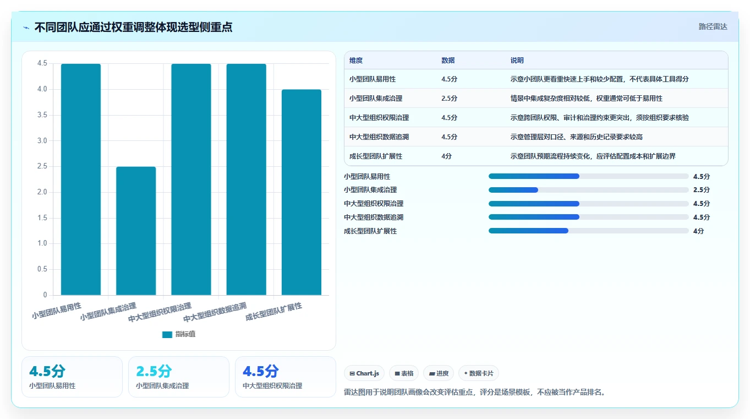Click the 中大型组织数据追溯 progress bar
The image size is (750, 419).
(589, 217)
